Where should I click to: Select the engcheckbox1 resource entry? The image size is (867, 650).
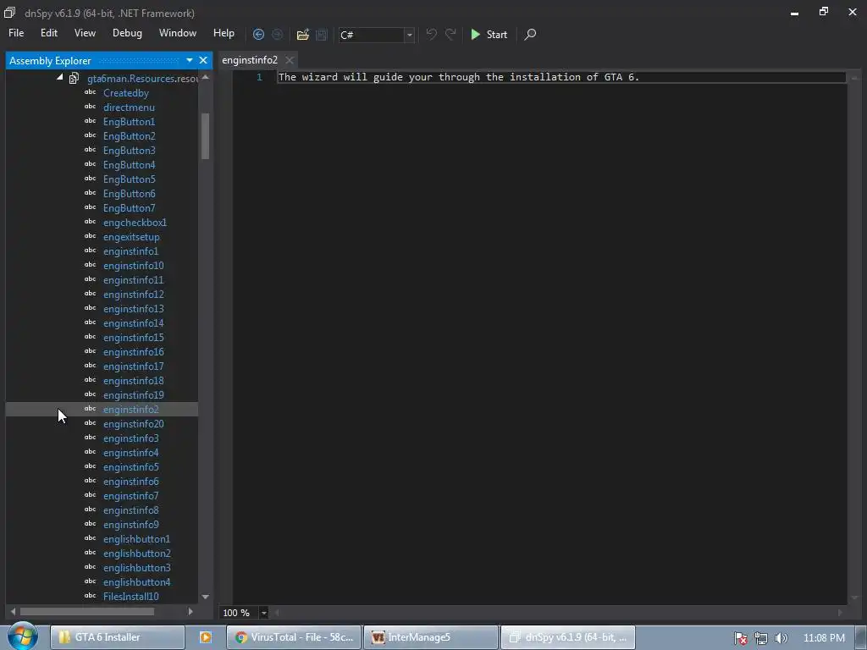135,223
